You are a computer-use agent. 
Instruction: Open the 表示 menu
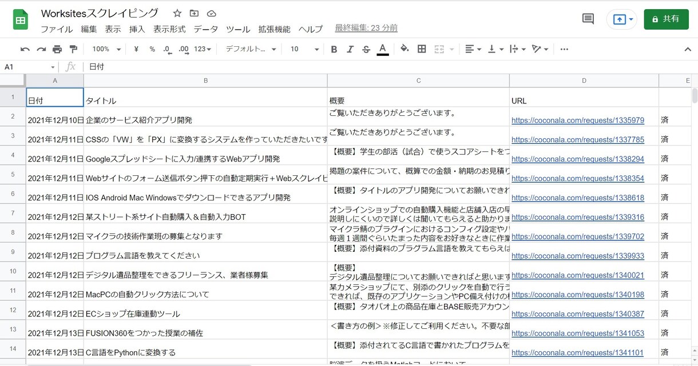coord(113,29)
